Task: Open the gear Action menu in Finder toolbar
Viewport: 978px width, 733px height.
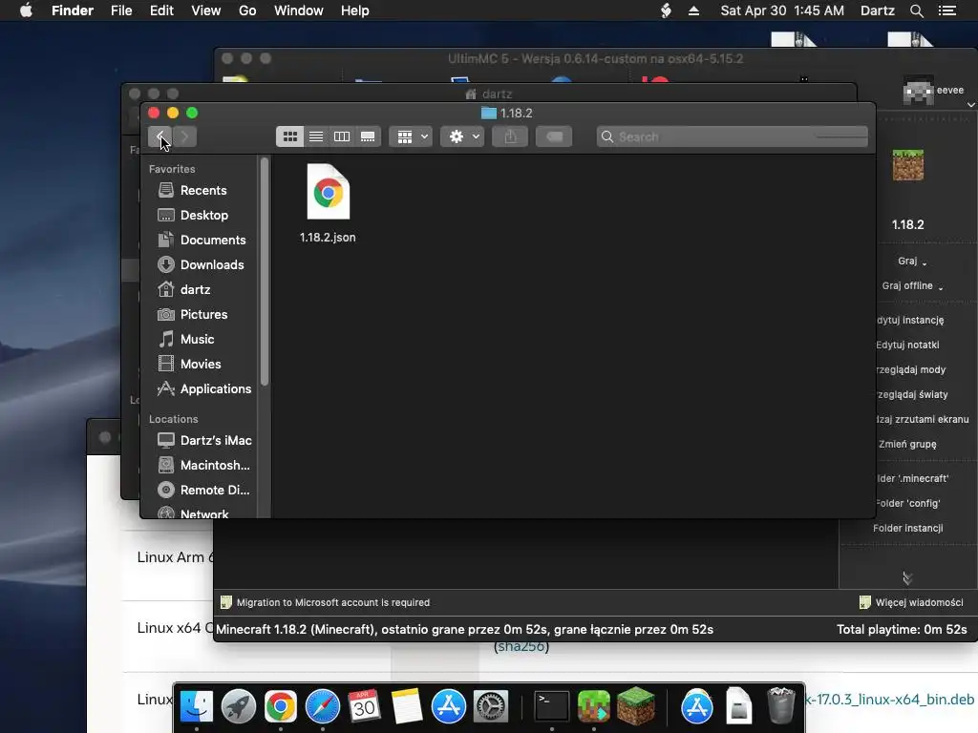Action: click(463, 136)
